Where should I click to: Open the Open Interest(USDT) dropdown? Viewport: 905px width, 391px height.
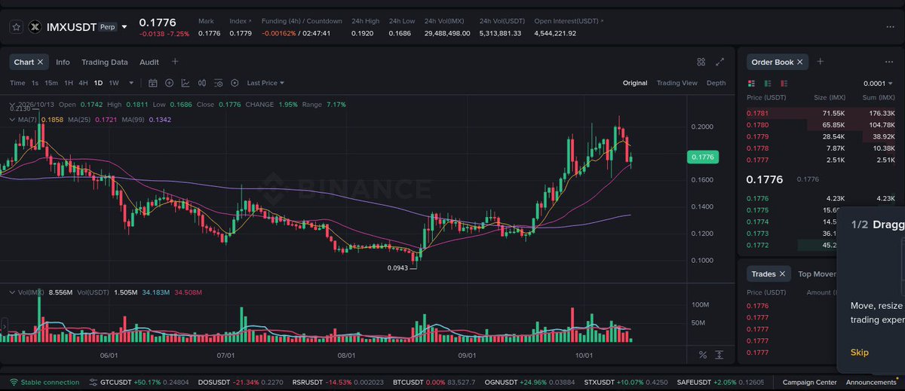603,21
